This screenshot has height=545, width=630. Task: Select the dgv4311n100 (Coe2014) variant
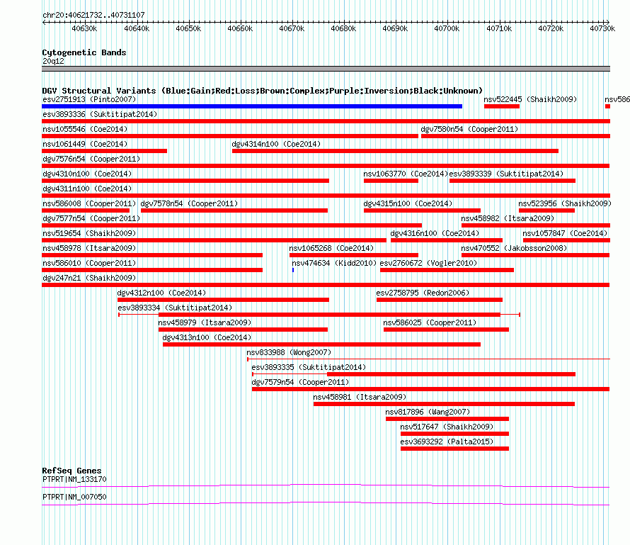click(x=326, y=196)
